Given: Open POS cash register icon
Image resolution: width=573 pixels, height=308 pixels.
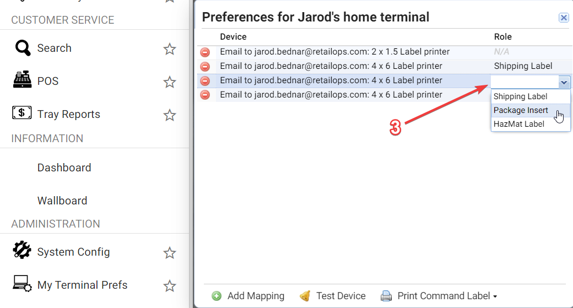Looking at the screenshot, I should click(22, 80).
